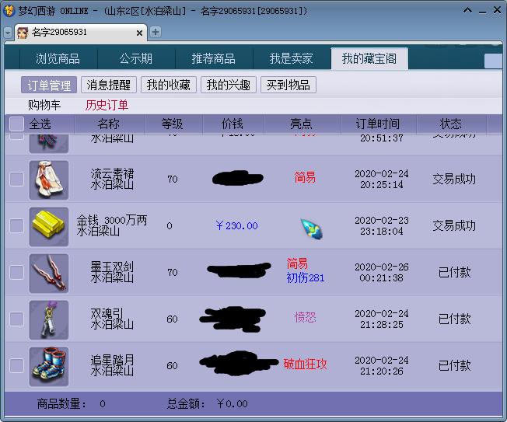The height and width of the screenshot is (422, 507).
Task: Click 消息提醒 button
Action: pos(109,85)
